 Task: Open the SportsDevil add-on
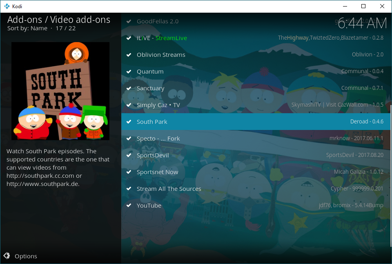pyautogui.click(x=256, y=155)
